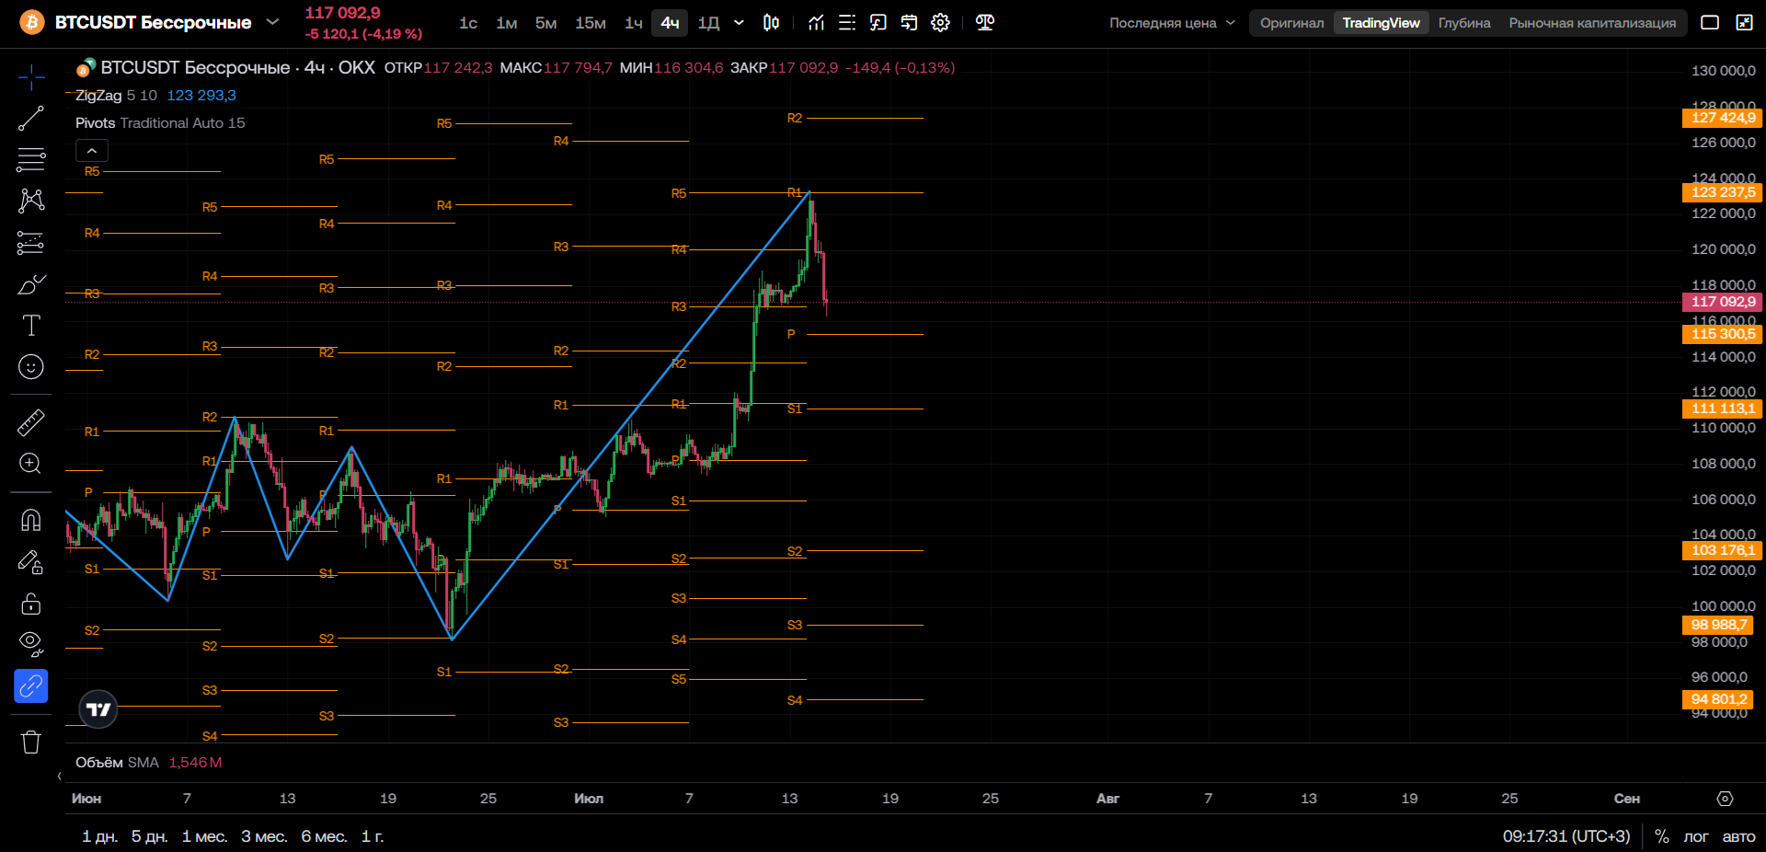Toggle logarithmic scale лог
This screenshot has height=852, width=1766.
1696,836
